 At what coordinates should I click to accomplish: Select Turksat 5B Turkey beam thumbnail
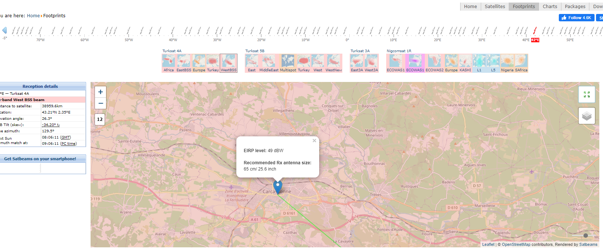pos(304,63)
